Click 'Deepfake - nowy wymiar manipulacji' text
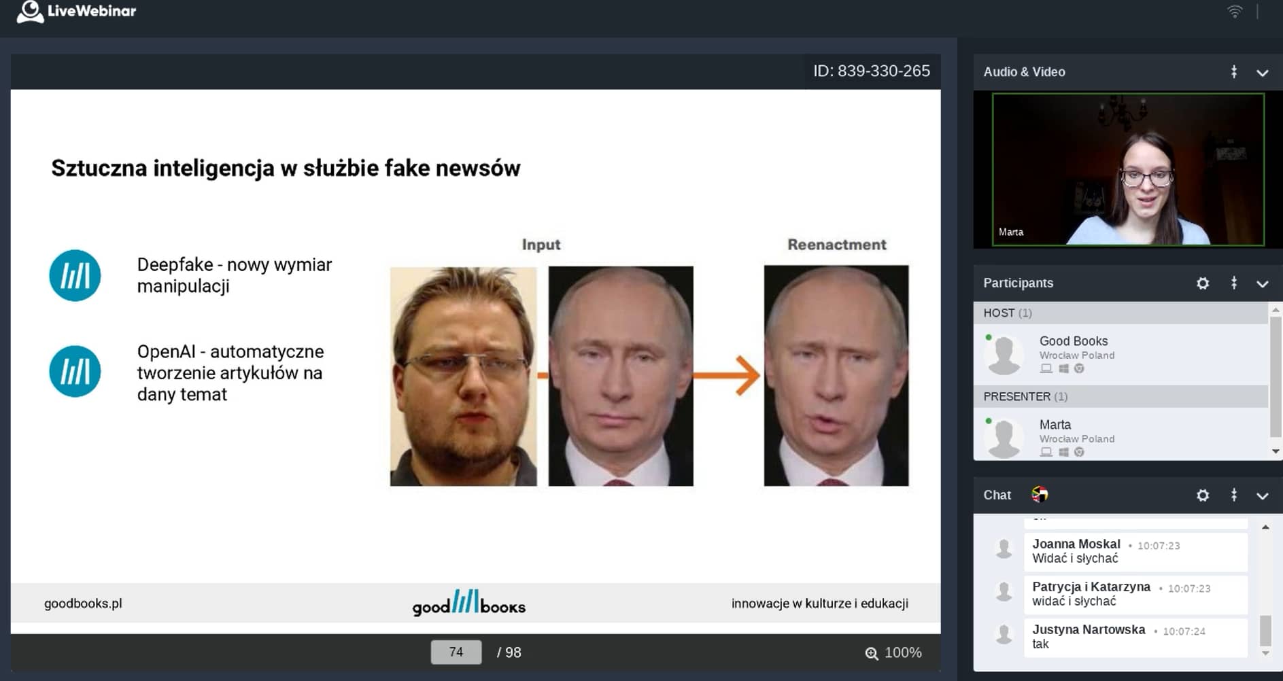1283x681 pixels. point(235,275)
